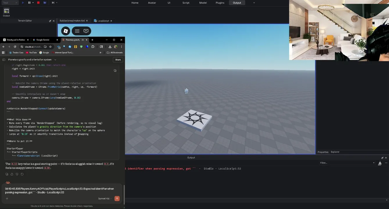Send the message with the orange arrow button

[117, 199]
